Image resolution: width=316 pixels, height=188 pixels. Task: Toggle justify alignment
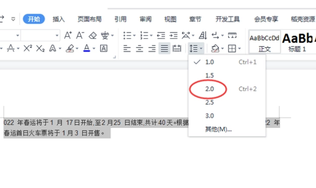(x=164, y=48)
